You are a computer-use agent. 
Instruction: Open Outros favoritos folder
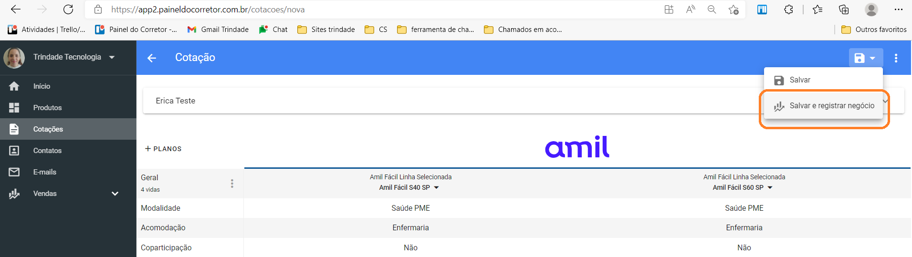pyautogui.click(x=874, y=30)
